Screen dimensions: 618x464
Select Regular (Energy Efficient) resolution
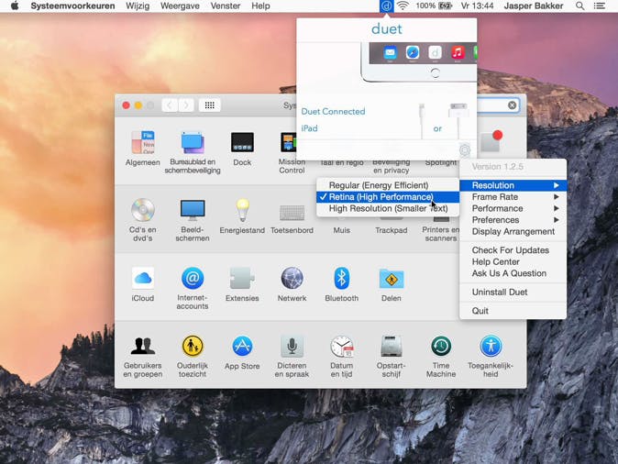click(388, 185)
